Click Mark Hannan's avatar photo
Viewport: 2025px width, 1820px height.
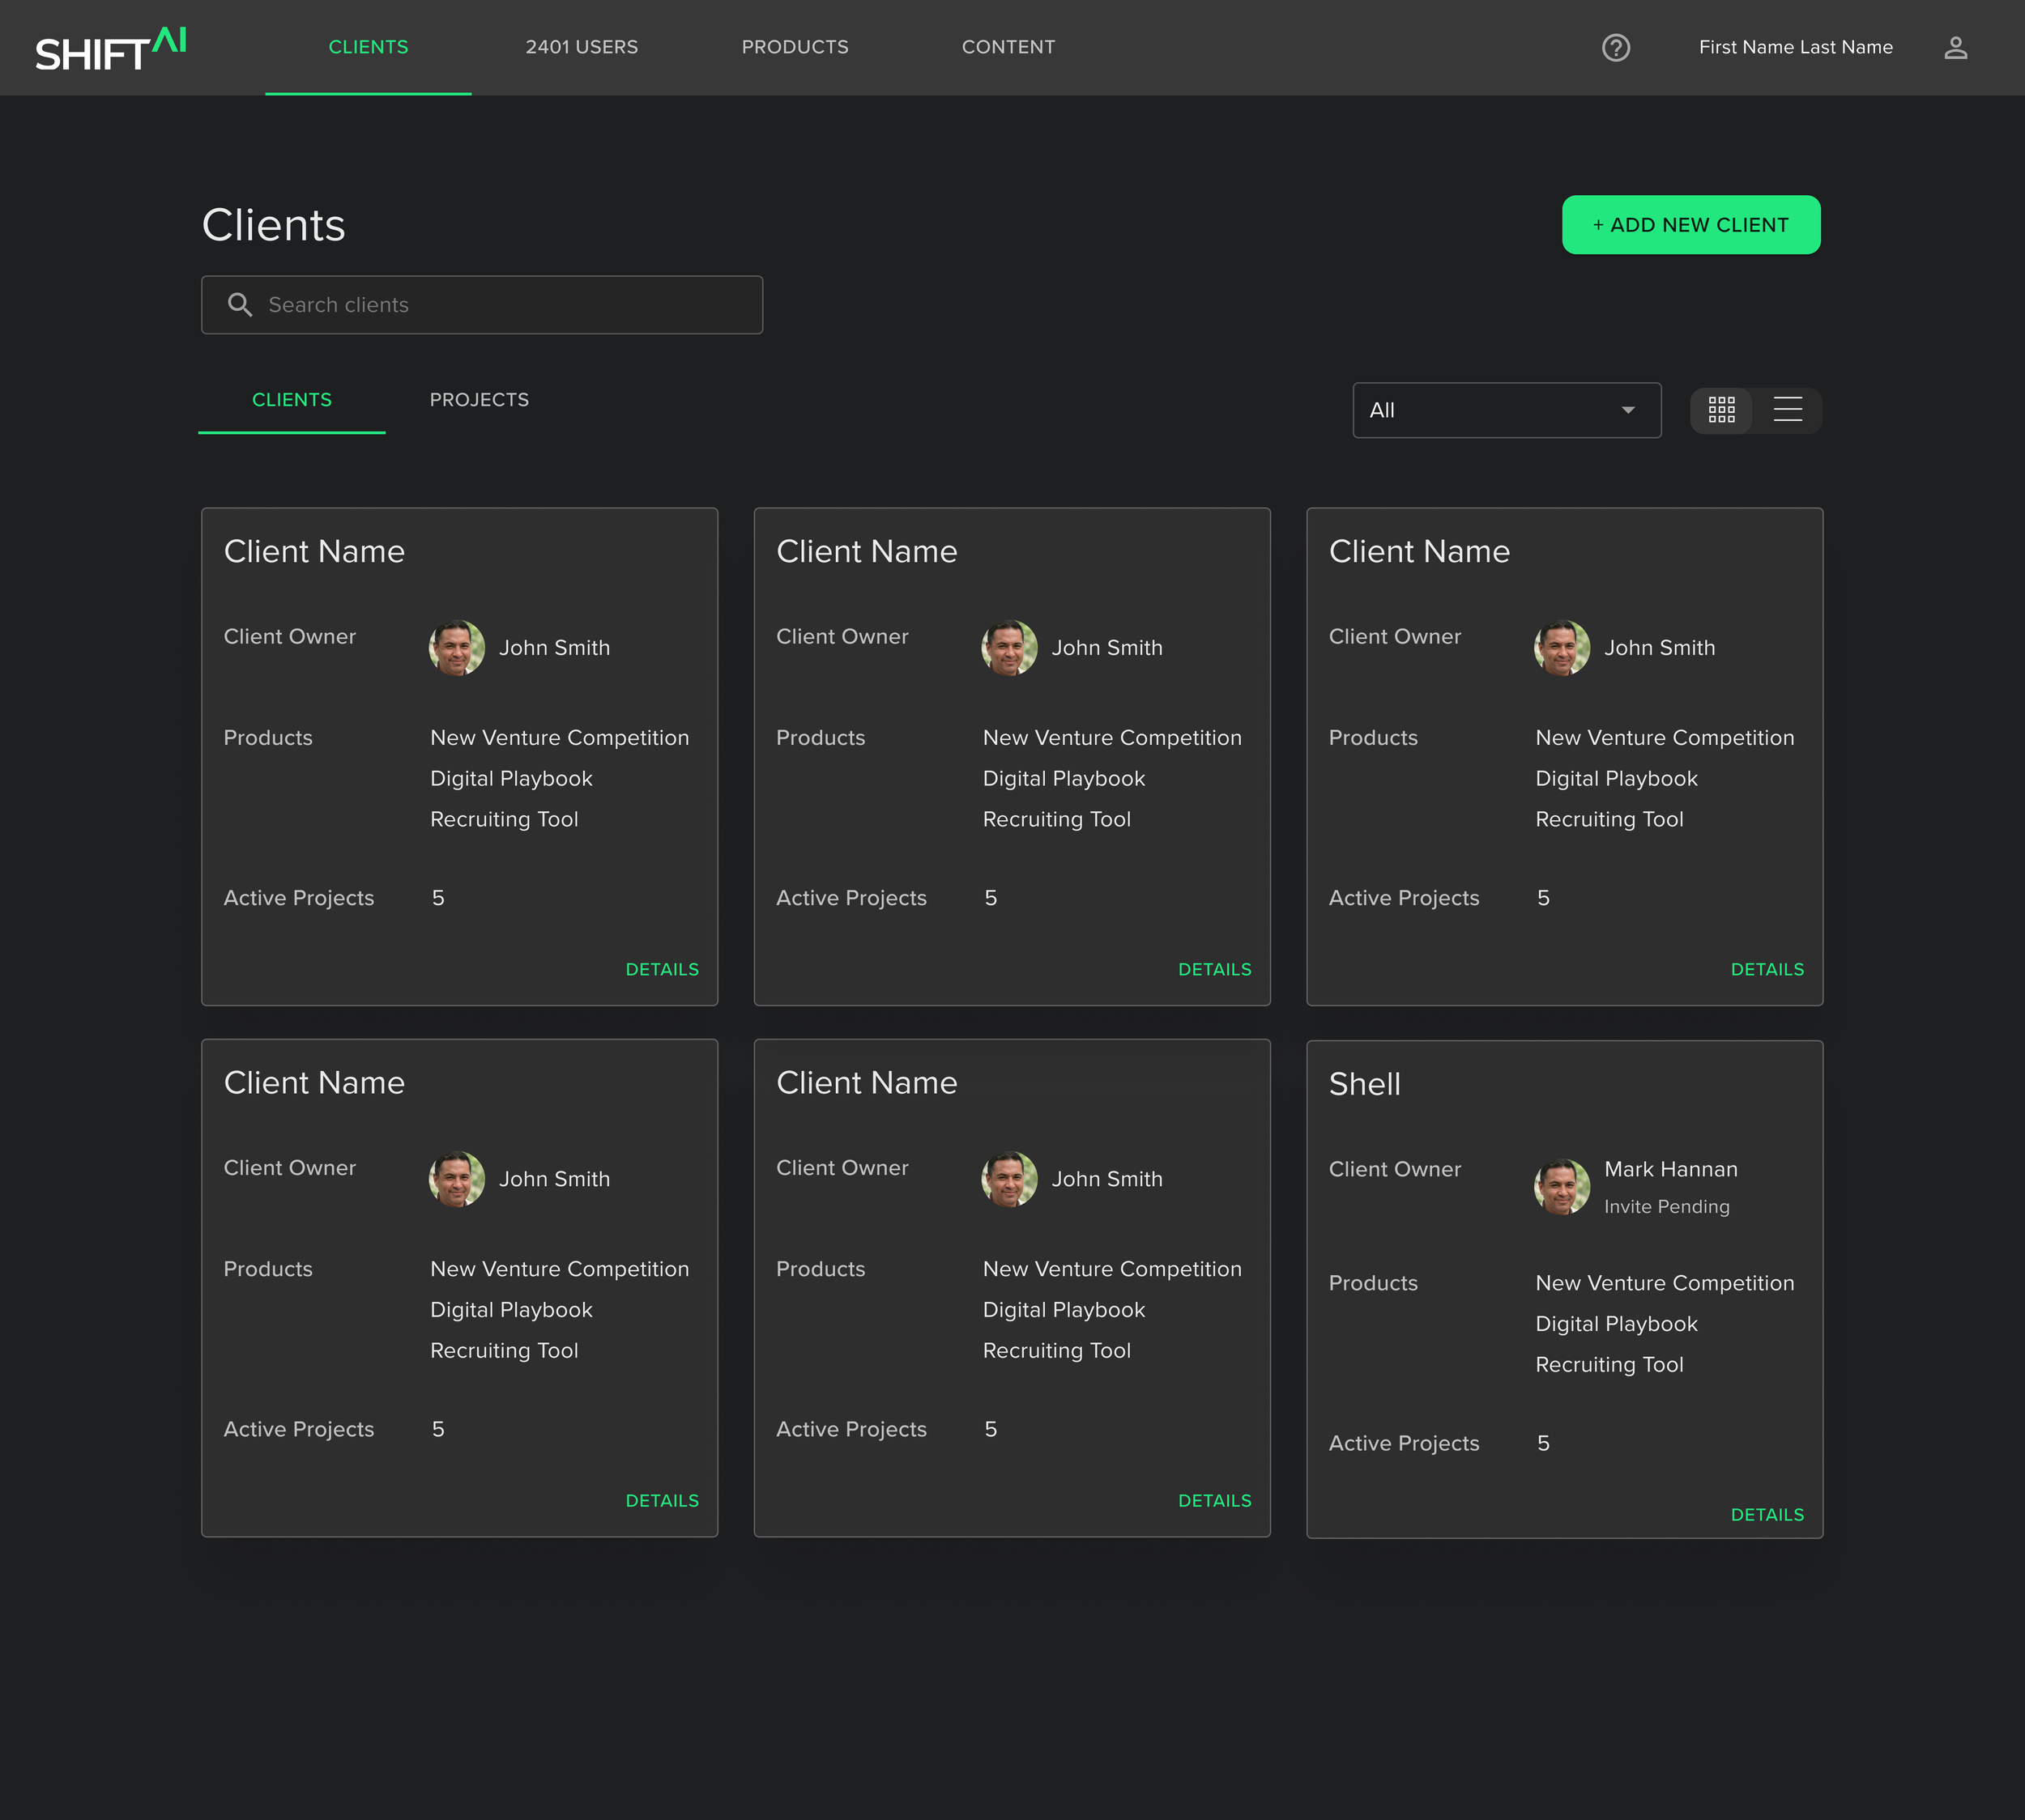(1561, 1186)
